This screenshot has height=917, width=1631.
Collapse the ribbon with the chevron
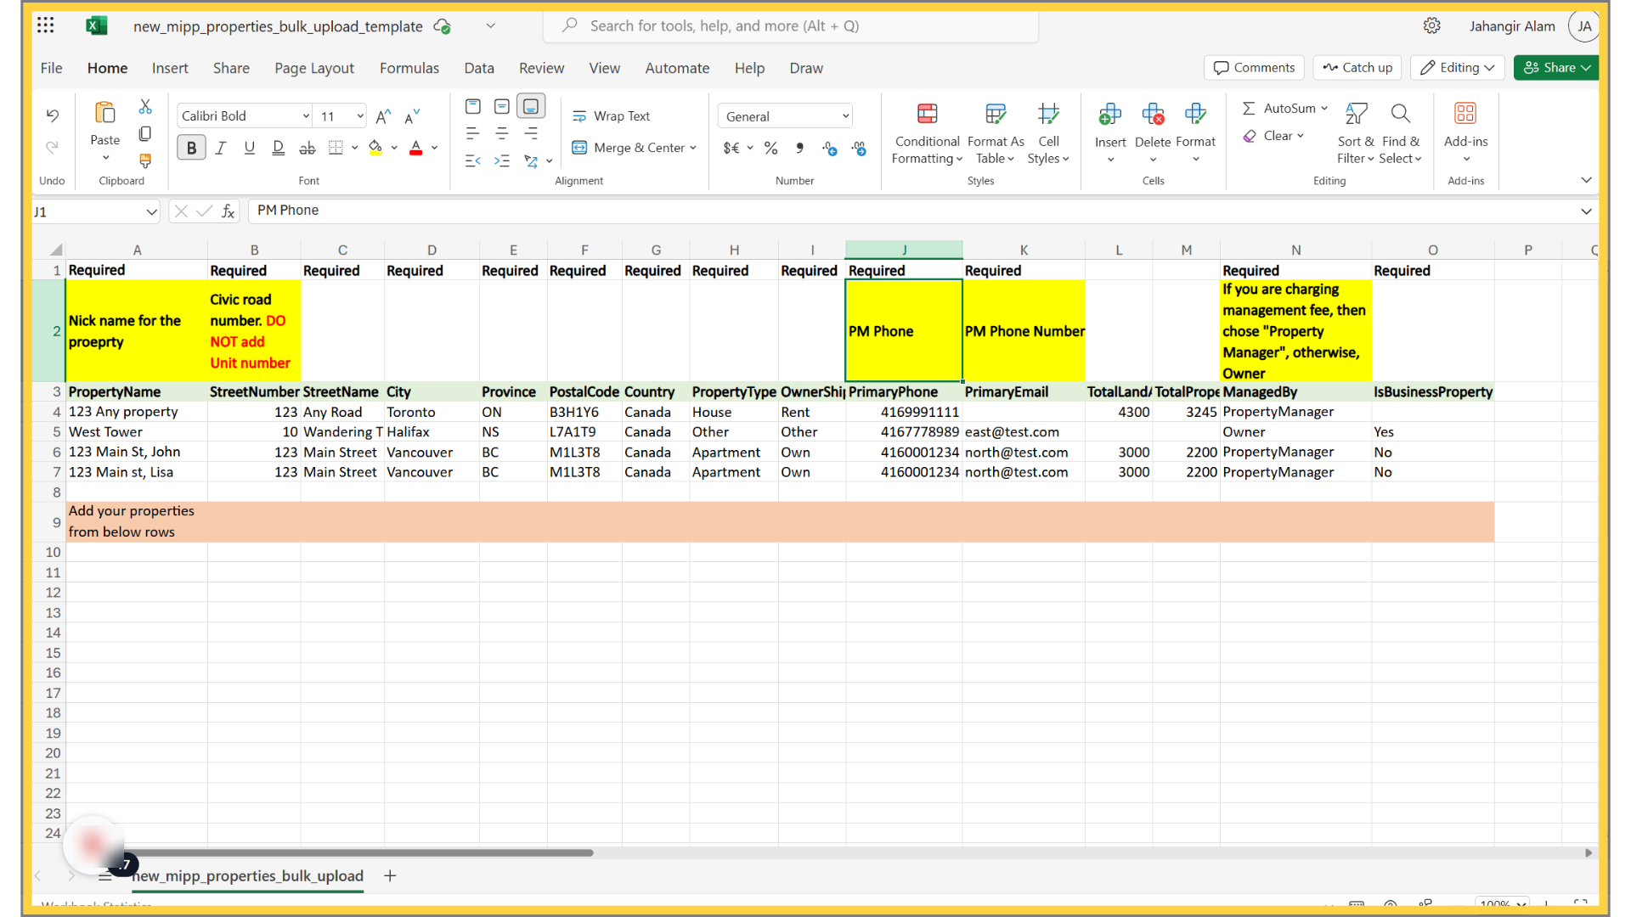(x=1586, y=180)
